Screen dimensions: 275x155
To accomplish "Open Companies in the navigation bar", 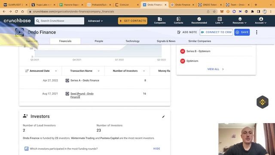I will point(160,21).
